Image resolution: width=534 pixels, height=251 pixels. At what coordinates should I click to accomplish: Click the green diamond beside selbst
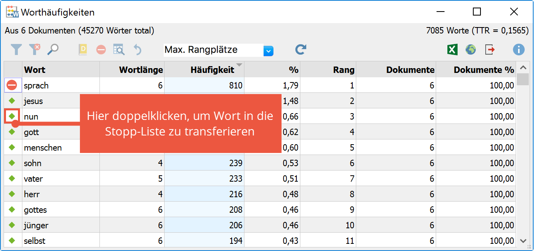[12, 240]
